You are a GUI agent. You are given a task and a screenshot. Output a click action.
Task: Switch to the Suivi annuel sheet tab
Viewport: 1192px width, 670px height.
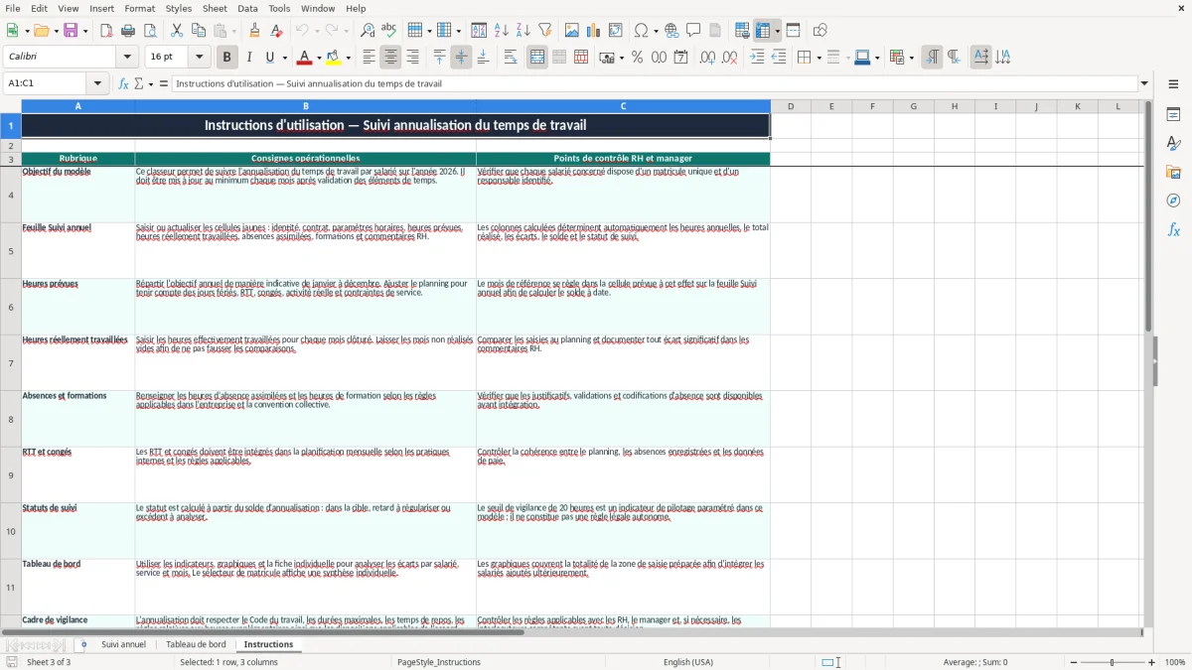123,644
